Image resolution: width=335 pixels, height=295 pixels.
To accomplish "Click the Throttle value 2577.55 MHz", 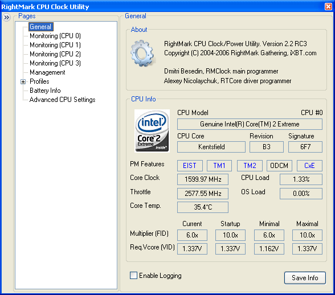I will tap(203, 194).
